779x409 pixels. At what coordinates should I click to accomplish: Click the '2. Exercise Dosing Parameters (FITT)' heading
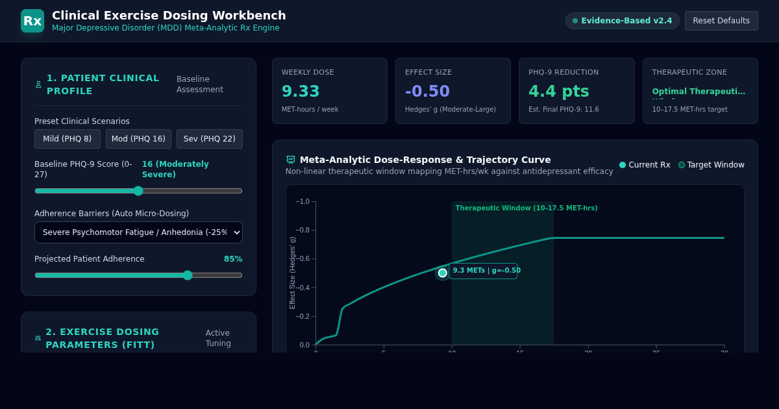click(103, 338)
